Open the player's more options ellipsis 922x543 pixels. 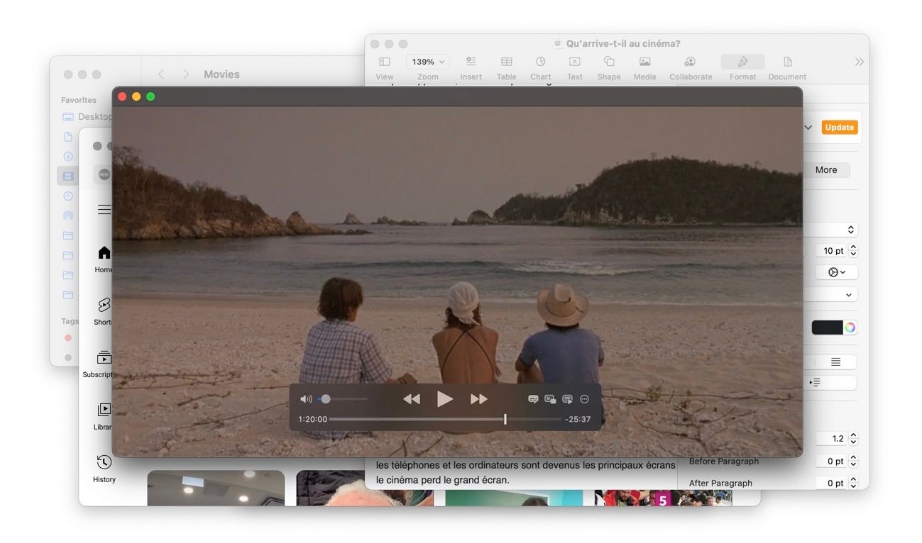[585, 399]
